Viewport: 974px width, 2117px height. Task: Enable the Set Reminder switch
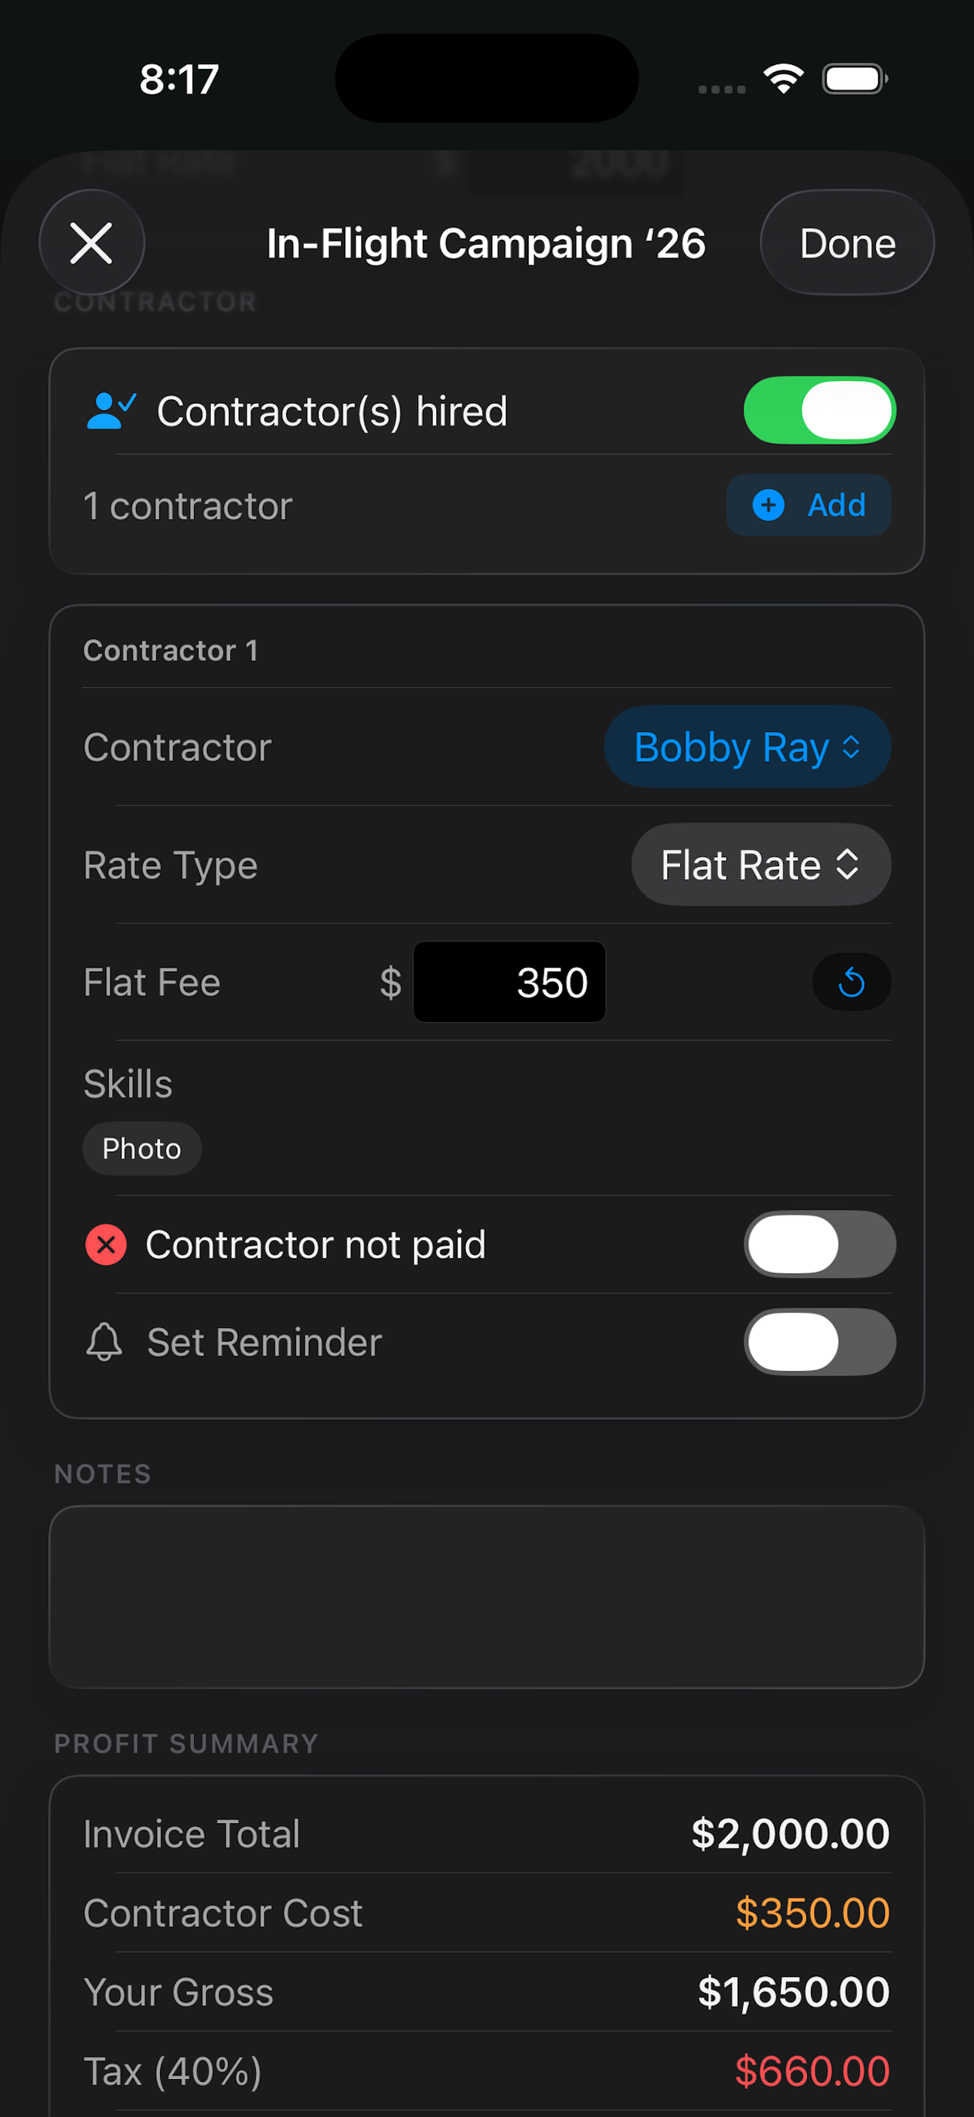[x=819, y=1341]
